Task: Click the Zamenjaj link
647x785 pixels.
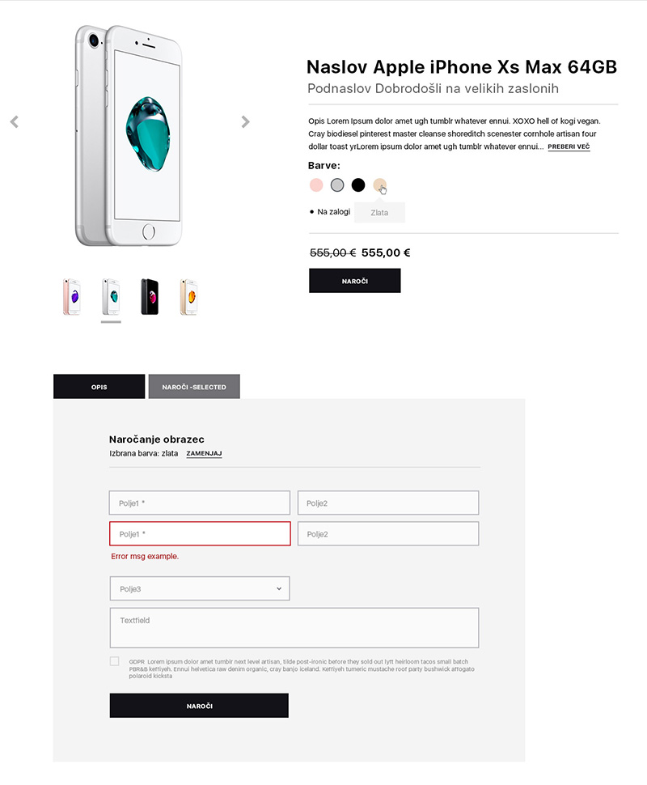Action: click(x=204, y=454)
